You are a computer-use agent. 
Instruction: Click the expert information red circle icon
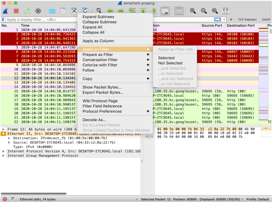(x=5, y=199)
